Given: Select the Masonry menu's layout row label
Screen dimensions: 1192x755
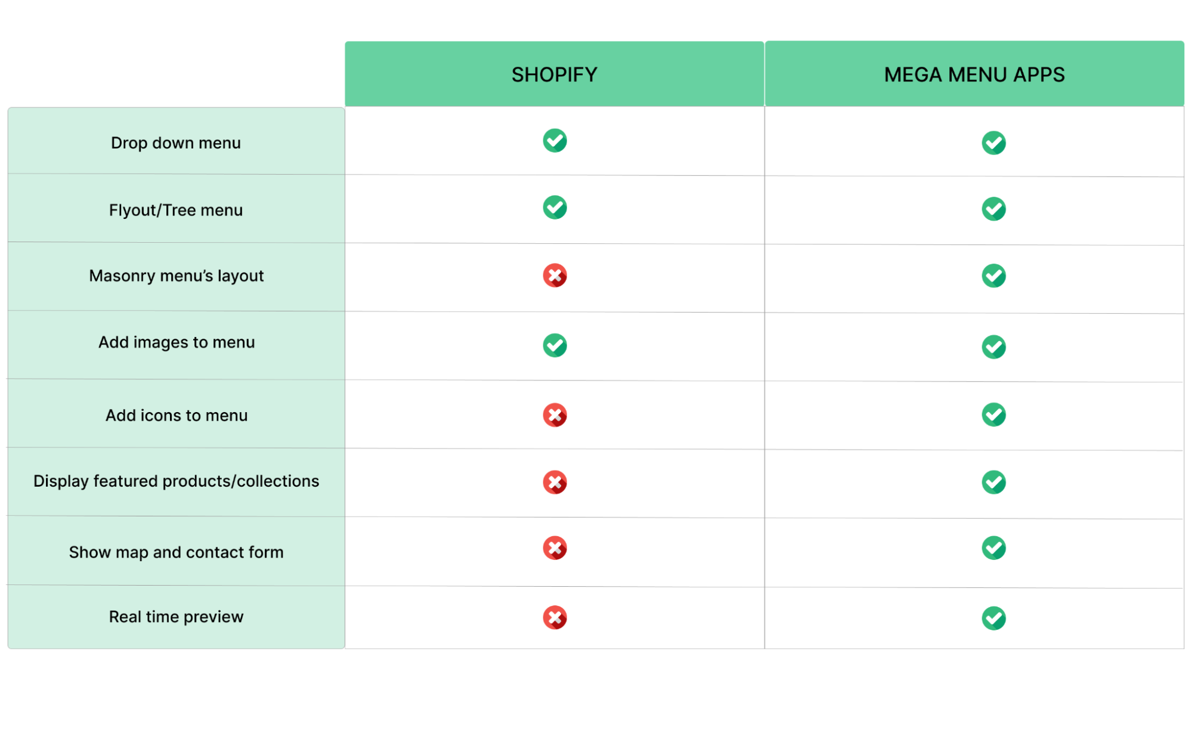Looking at the screenshot, I should pyautogui.click(x=176, y=276).
